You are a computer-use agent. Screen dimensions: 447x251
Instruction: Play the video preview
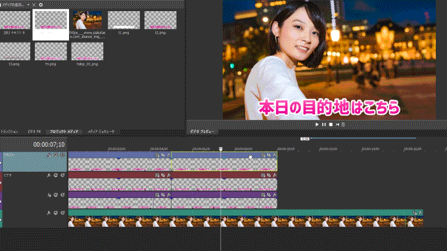[317, 125]
